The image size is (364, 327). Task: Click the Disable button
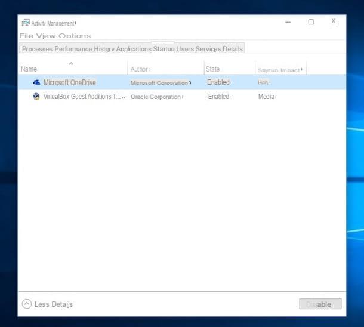pyautogui.click(x=320, y=304)
